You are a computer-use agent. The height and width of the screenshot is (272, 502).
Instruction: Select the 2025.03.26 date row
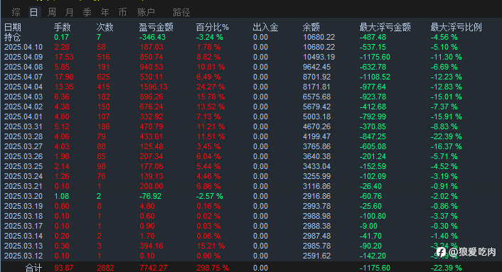pyautogui.click(x=23, y=156)
